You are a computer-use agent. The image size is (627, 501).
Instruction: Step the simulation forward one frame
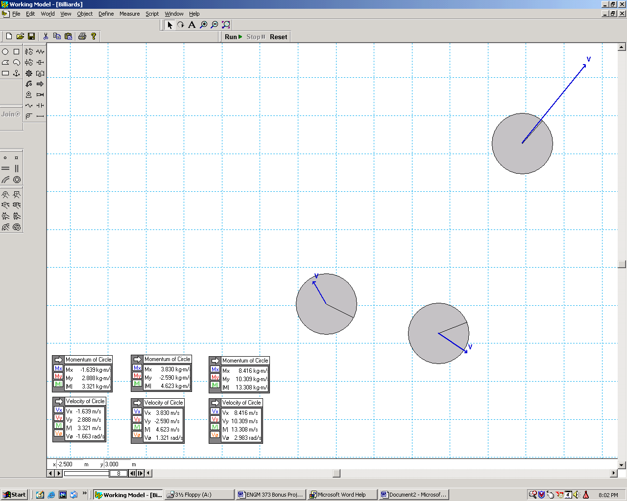coord(140,473)
